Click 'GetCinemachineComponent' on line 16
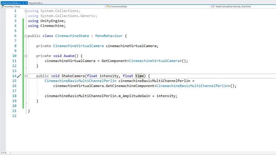The width and height of the screenshot is (276, 155). click(130, 86)
